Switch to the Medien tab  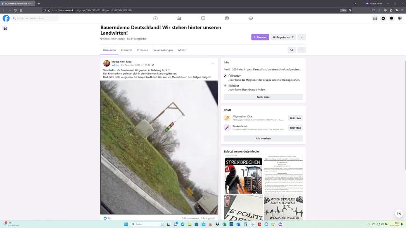tap(183, 50)
